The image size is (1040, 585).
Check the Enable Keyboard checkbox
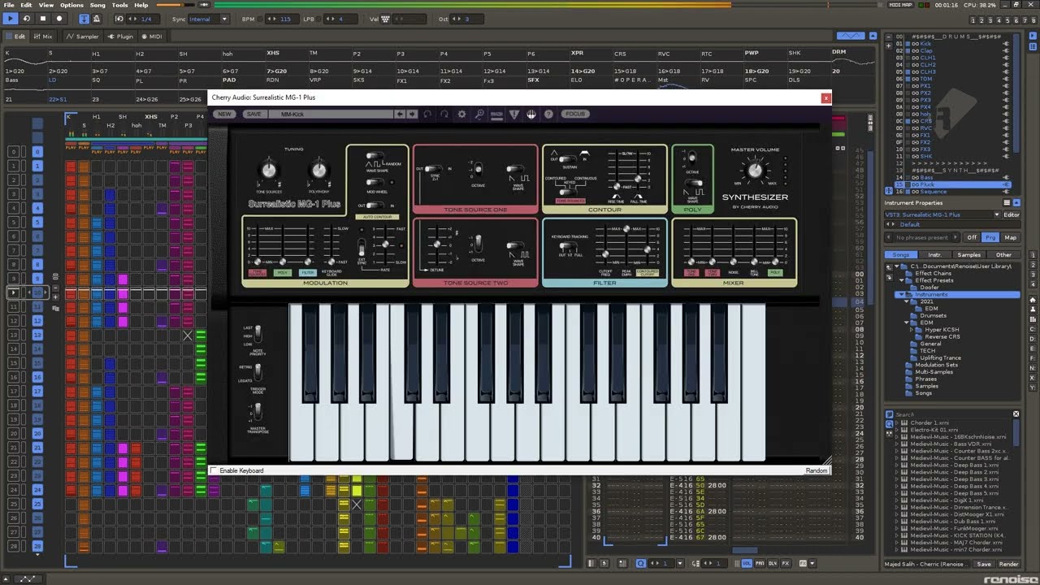[x=214, y=470]
